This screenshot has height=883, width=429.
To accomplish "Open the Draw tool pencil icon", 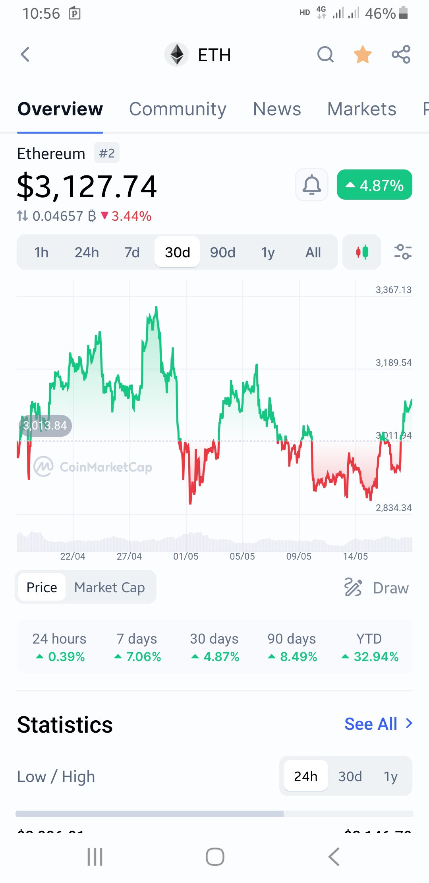I will point(353,587).
